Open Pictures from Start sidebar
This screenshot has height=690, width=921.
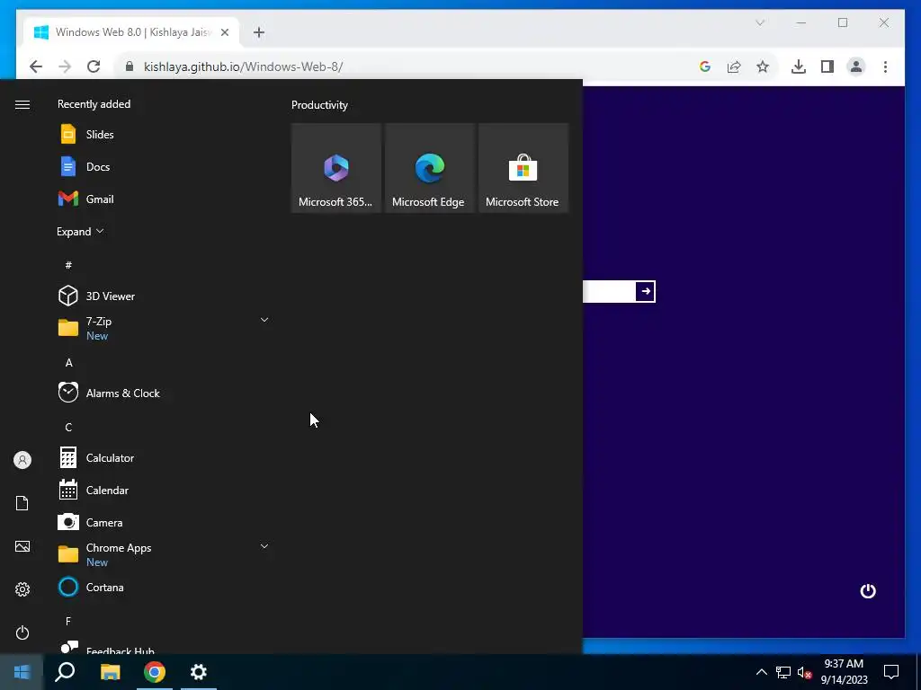tap(22, 546)
